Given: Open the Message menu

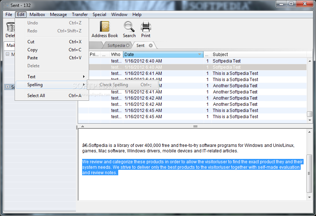Looking at the screenshot, I should click(58, 15).
